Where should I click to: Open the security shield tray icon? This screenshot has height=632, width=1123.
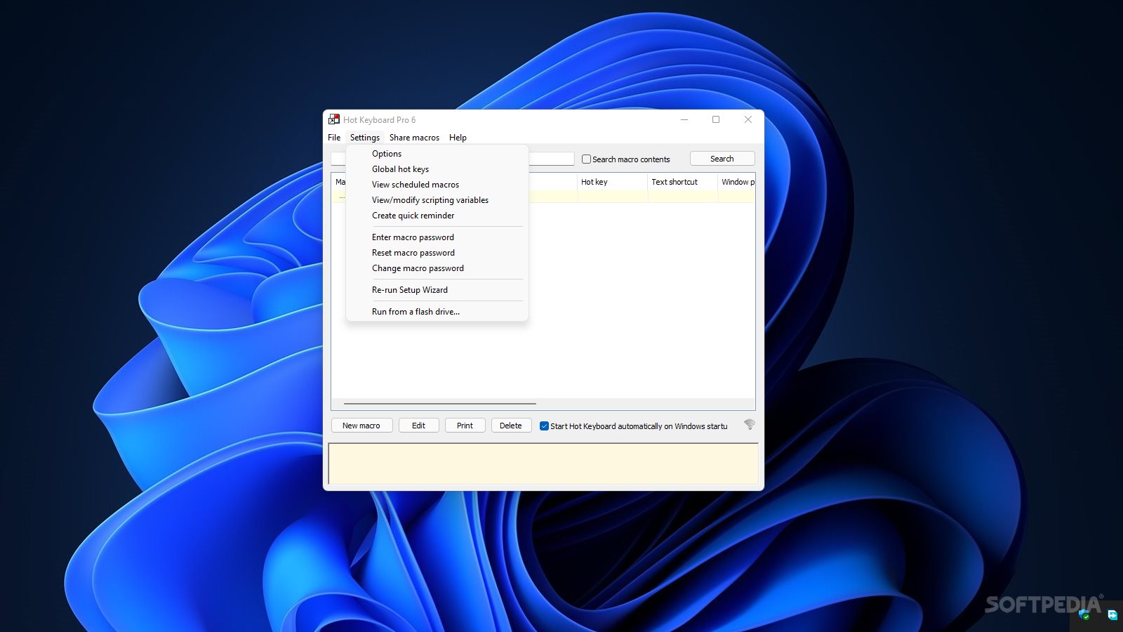click(x=1084, y=615)
